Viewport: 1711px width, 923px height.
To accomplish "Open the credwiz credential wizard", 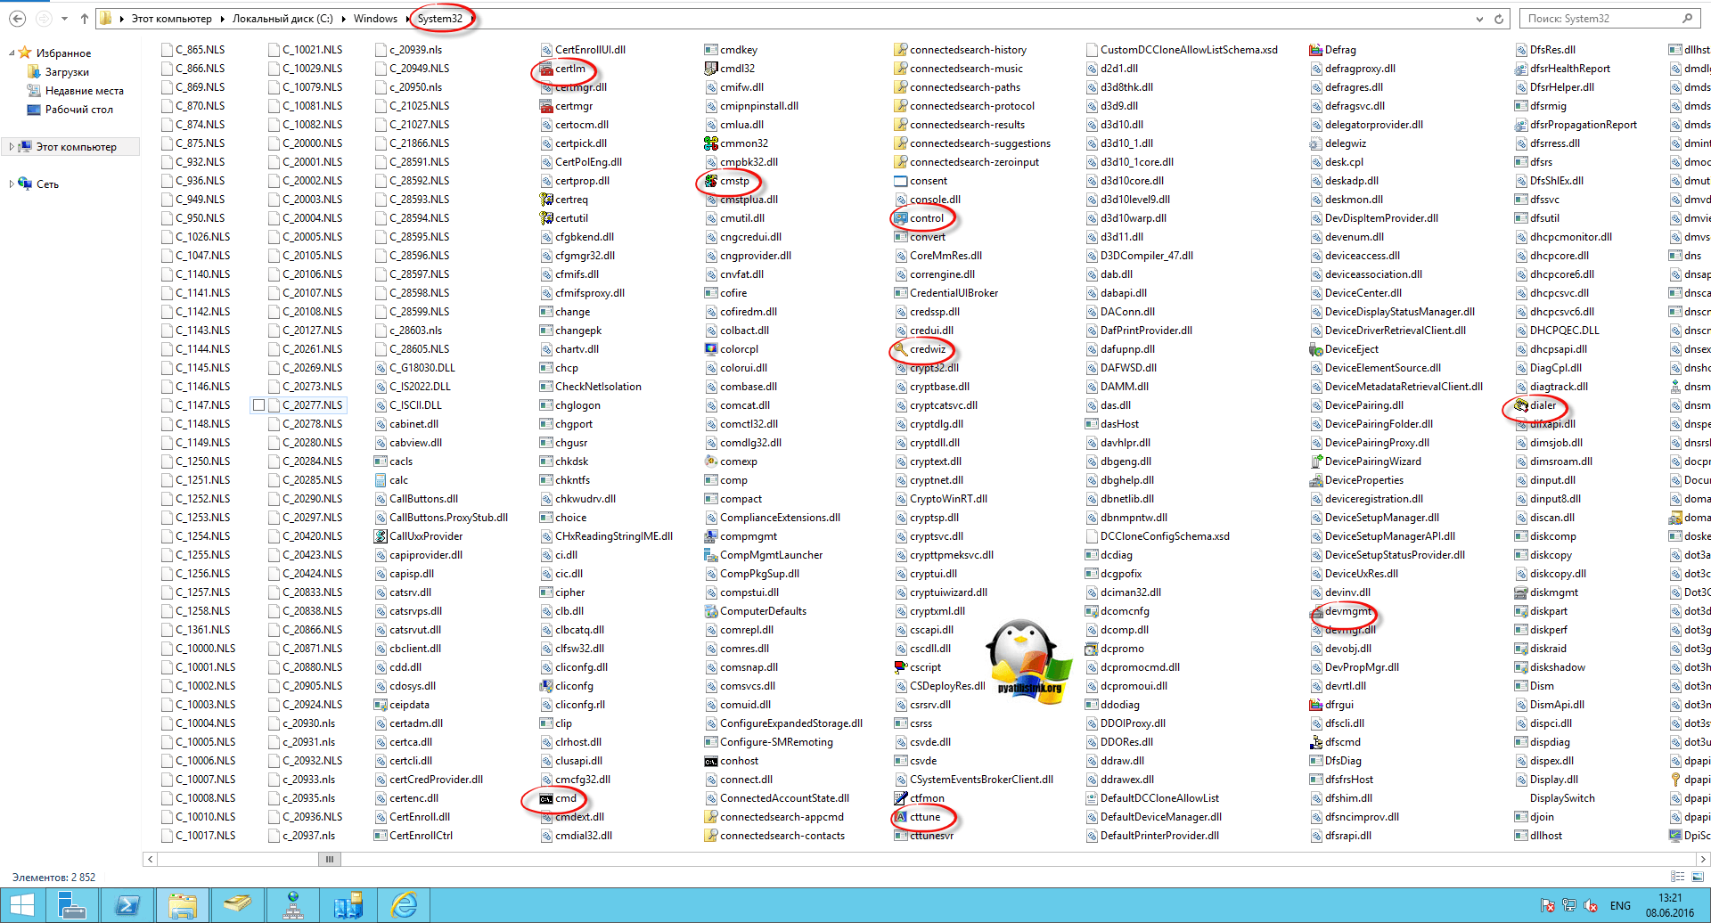I will (929, 348).
